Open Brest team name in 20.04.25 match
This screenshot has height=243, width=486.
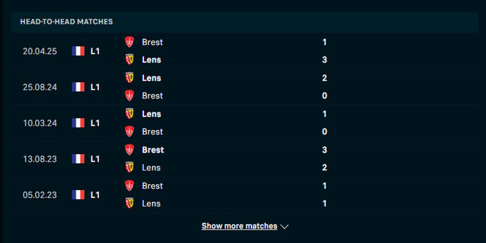pyautogui.click(x=152, y=42)
